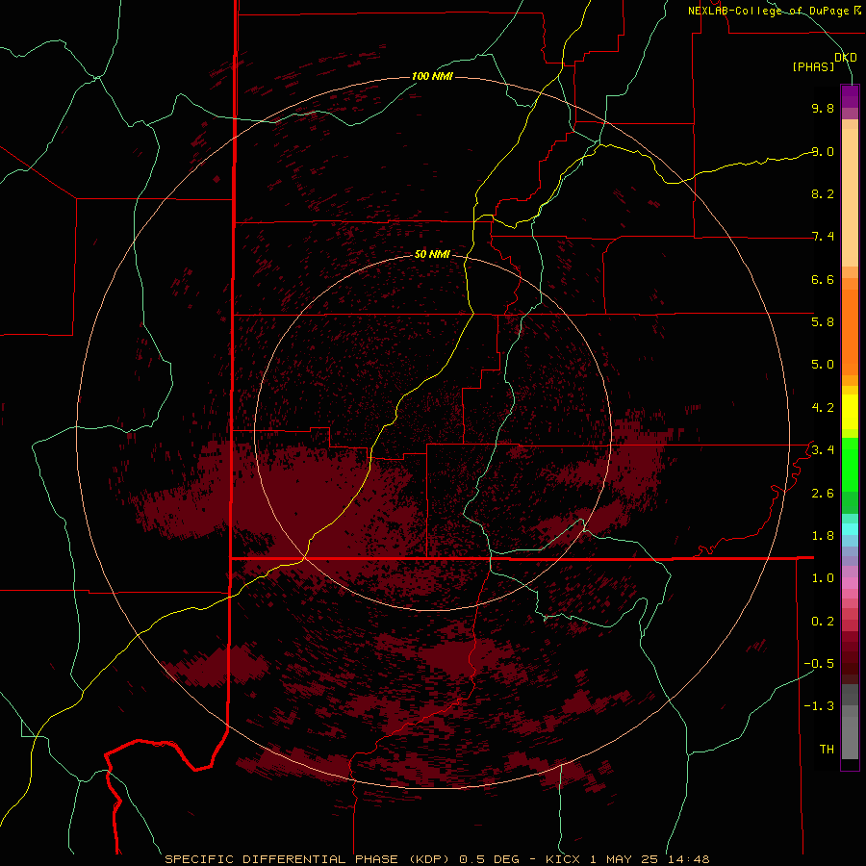Click the 2.6 value on the color scale
The image size is (866, 866).
point(823,494)
